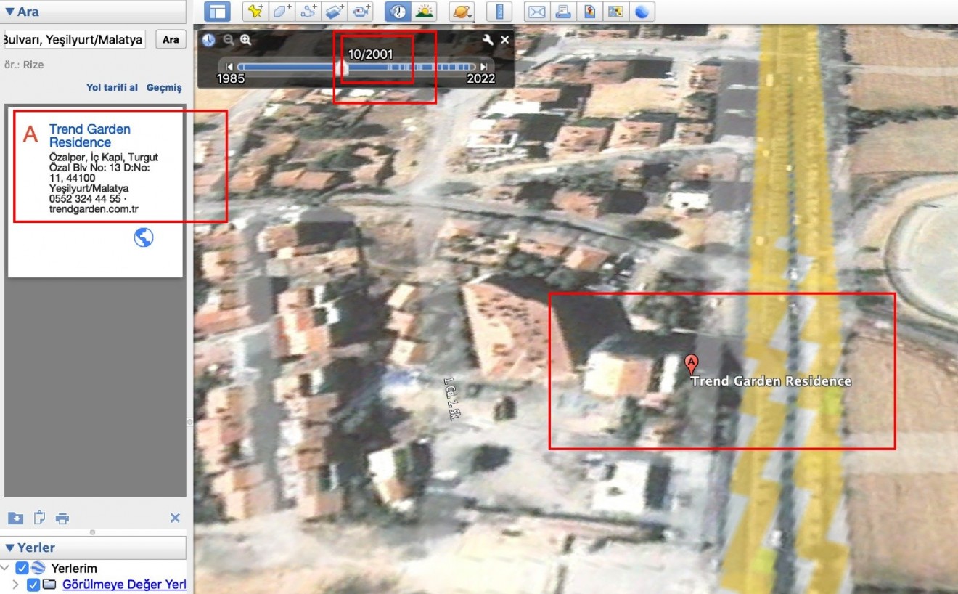
Task: Click the search address input field
Action: pos(73,39)
